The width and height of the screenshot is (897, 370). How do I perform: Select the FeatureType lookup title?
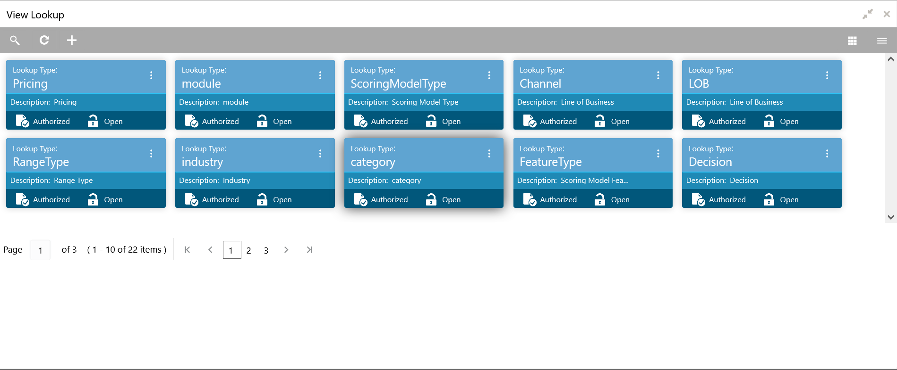tap(551, 162)
